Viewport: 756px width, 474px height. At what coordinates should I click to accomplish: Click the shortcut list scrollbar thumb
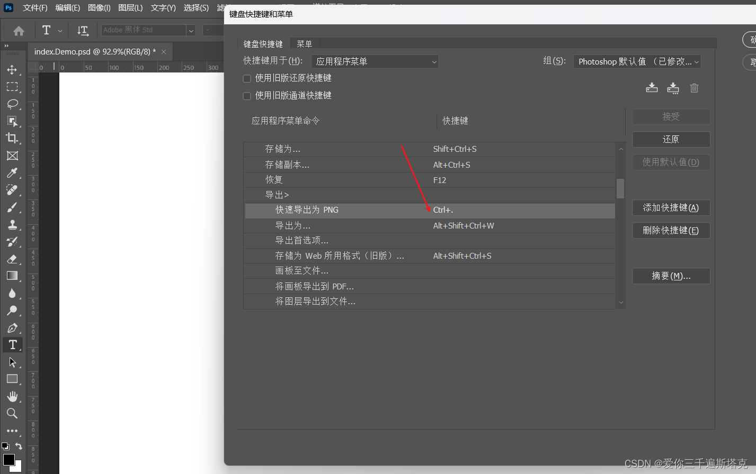pos(620,188)
